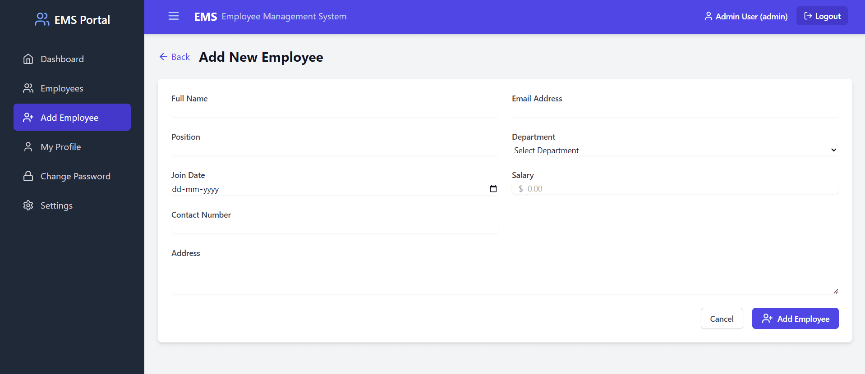Click Admin User (admin) label
Viewport: 865px width, 374px height.
coord(752,16)
